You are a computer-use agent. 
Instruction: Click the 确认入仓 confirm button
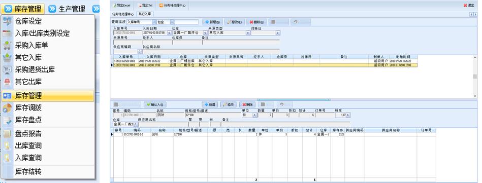point(155,105)
